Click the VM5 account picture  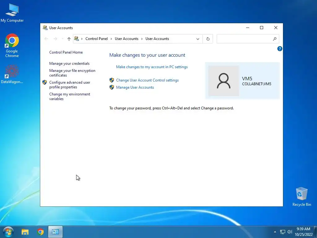point(224,81)
